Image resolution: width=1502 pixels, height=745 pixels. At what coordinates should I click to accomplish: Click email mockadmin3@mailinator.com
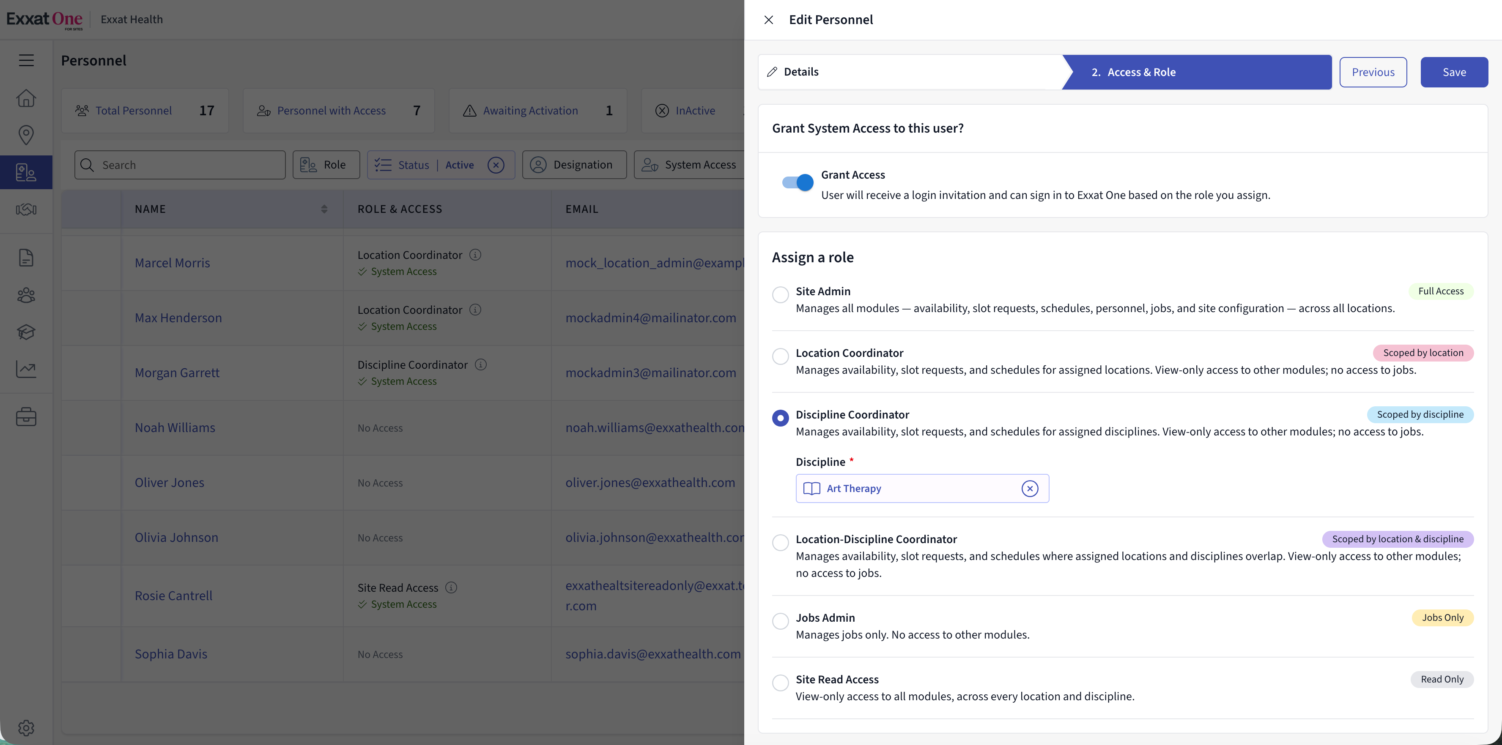tap(651, 373)
